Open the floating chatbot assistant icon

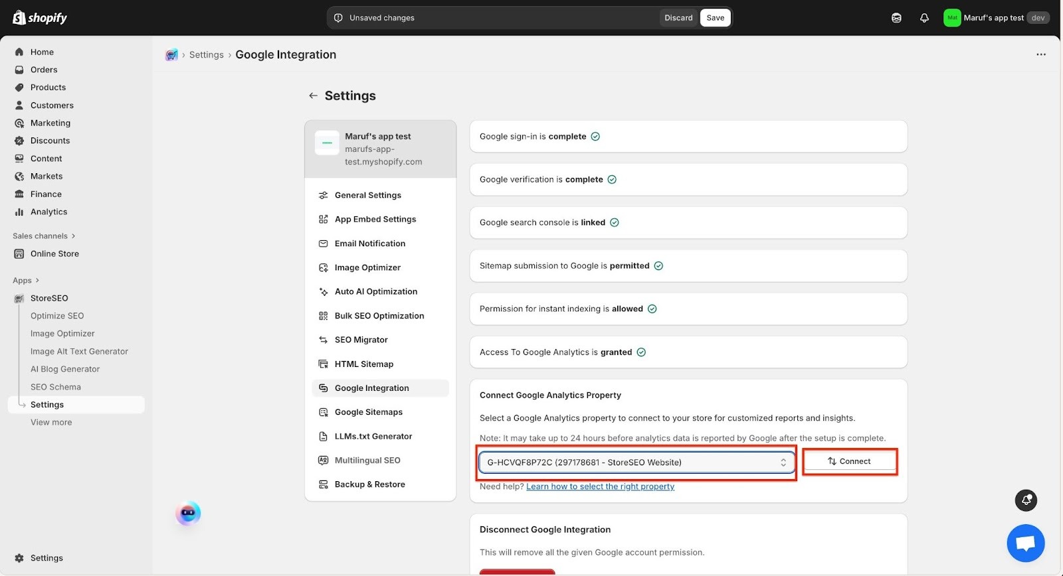[188, 513]
